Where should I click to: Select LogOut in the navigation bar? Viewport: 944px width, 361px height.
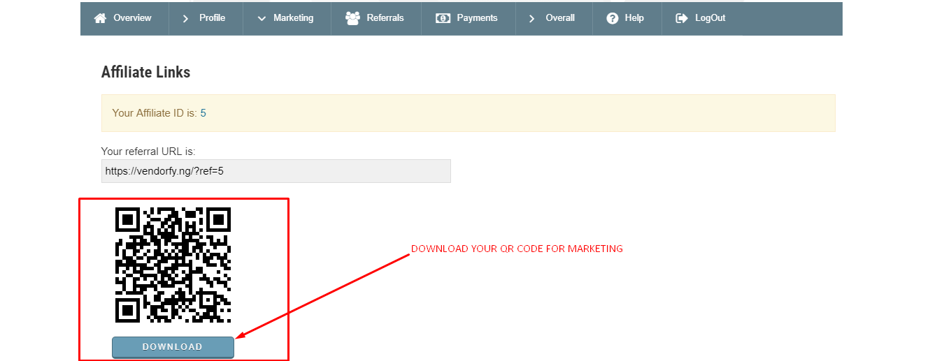pyautogui.click(x=702, y=18)
